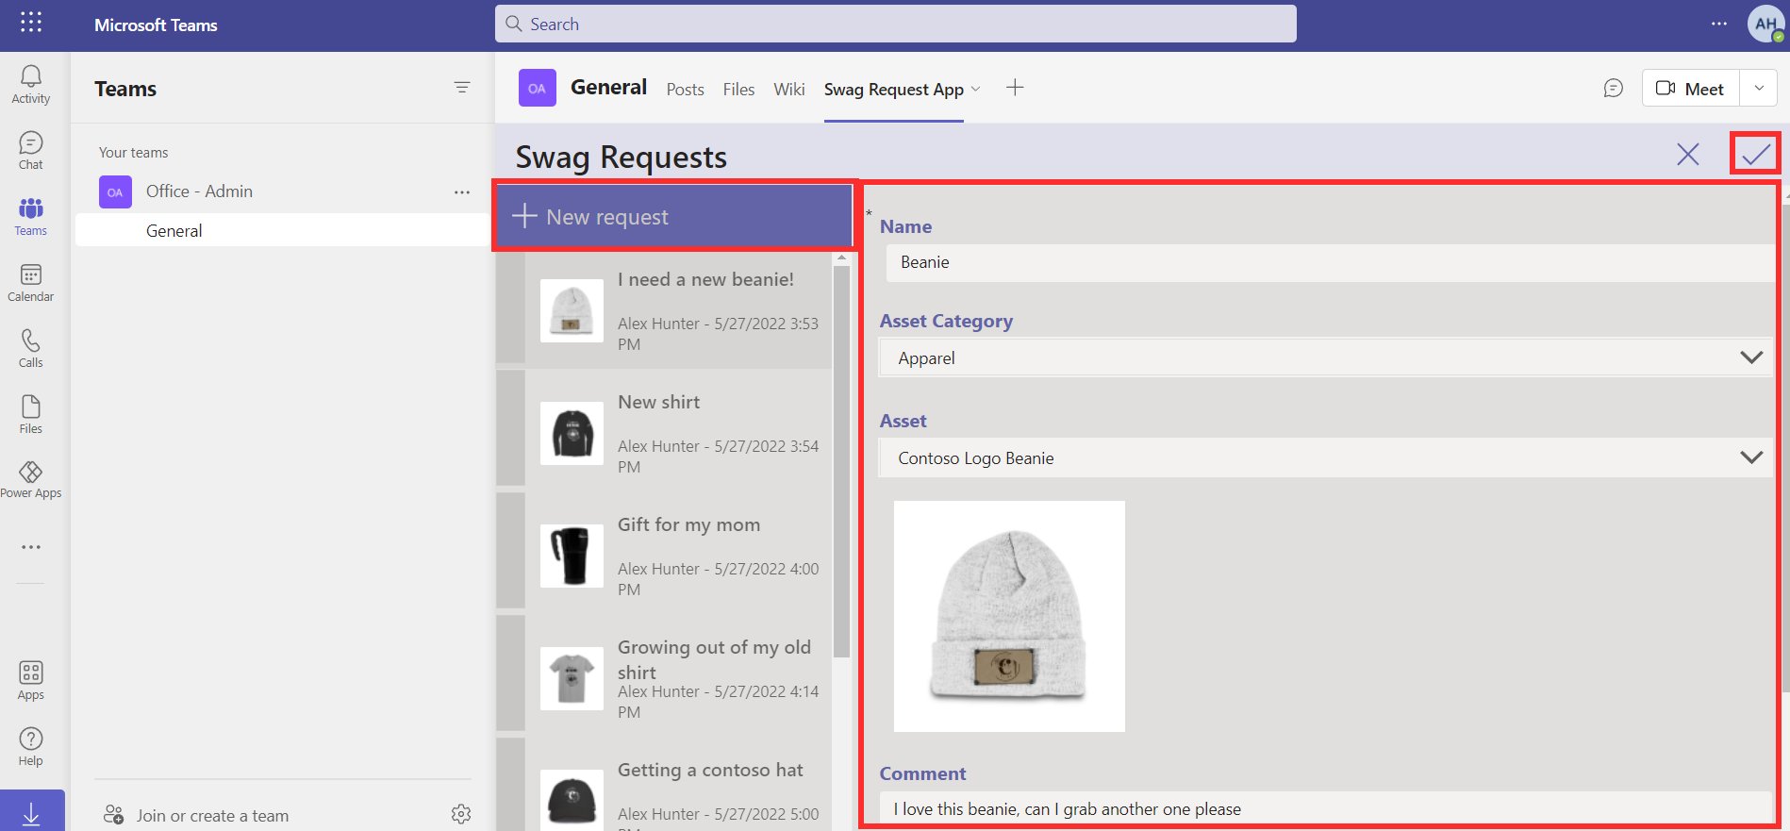
Task: Click the request list vertical scrollbar
Action: (x=842, y=462)
